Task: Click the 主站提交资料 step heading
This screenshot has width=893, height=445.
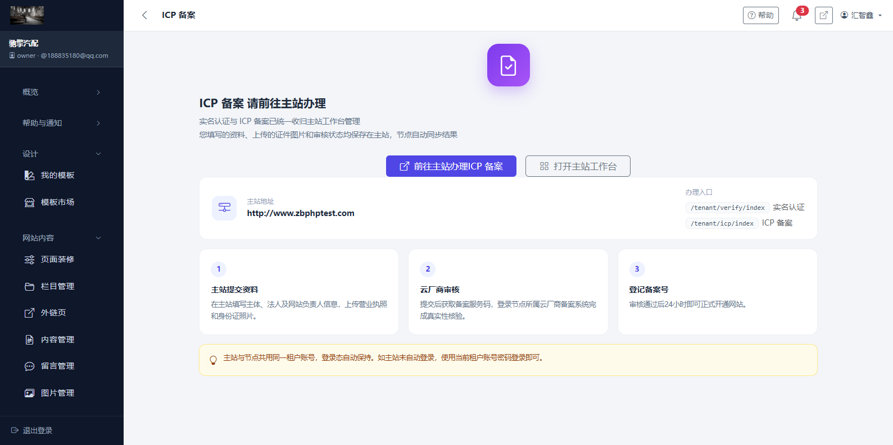Action: pos(235,290)
